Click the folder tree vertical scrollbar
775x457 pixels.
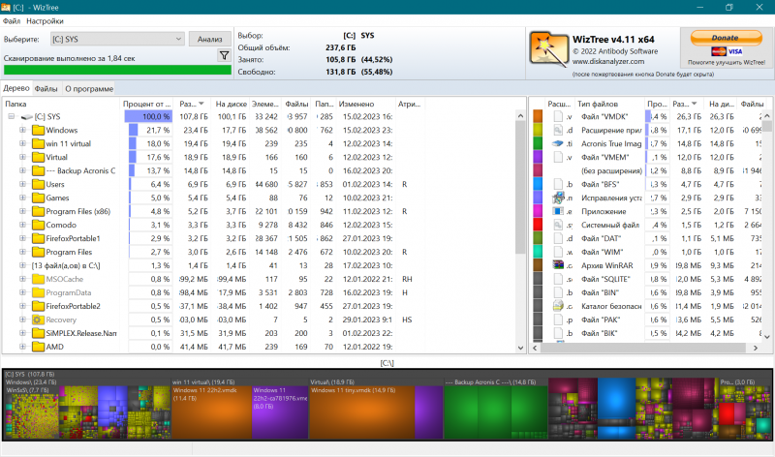[x=520, y=188]
